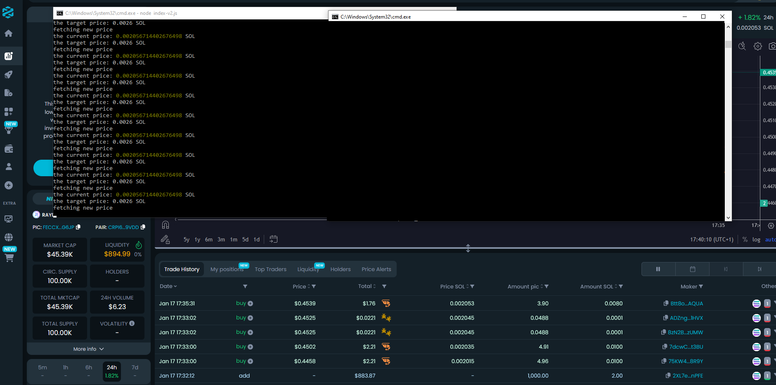776x385 pixels.
Task: Open the document-check icon in sidebar
Action: click(x=8, y=93)
